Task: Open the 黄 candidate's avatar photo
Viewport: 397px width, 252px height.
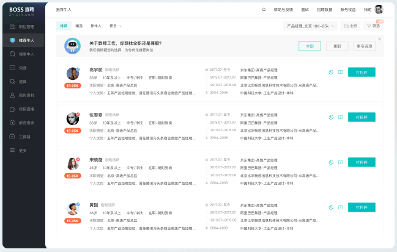Action: (73, 209)
